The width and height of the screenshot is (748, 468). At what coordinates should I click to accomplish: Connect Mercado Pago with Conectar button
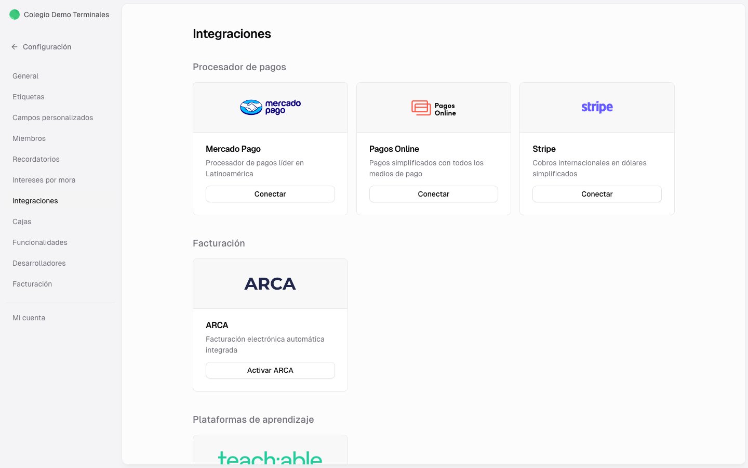[x=270, y=194]
